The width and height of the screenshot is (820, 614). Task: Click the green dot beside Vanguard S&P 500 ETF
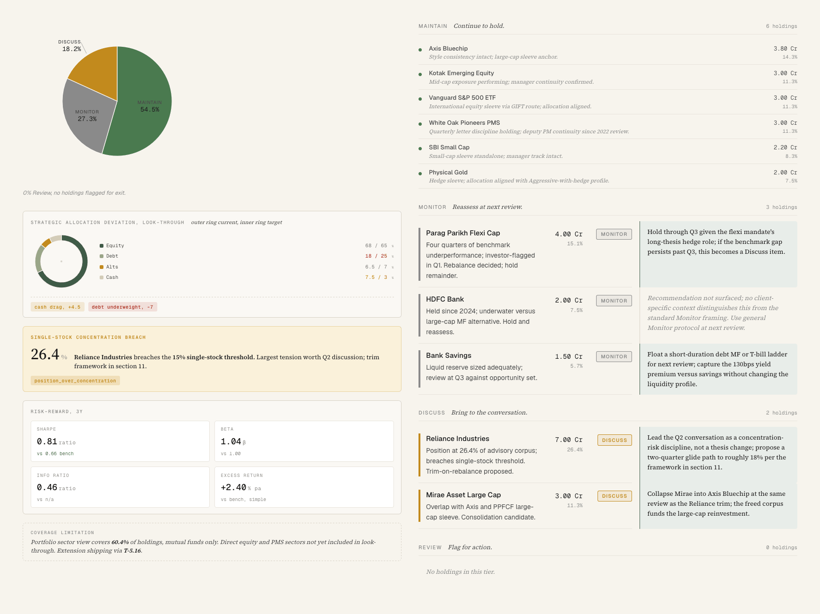point(420,99)
